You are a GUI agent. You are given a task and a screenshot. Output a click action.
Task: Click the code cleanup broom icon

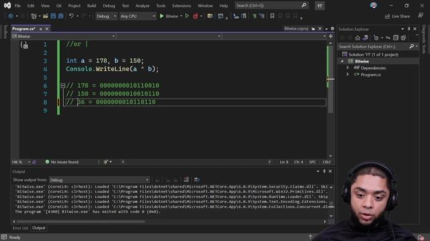click(106, 162)
